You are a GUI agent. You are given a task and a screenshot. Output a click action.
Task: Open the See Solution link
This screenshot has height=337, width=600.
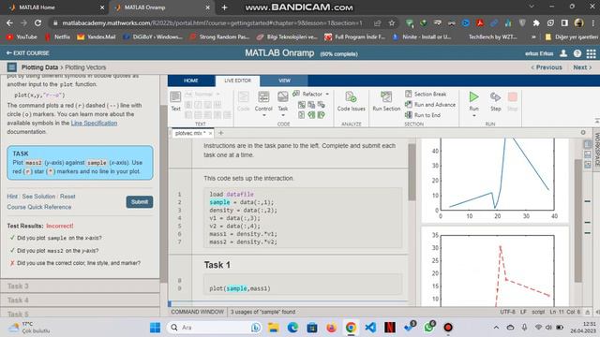coord(38,197)
